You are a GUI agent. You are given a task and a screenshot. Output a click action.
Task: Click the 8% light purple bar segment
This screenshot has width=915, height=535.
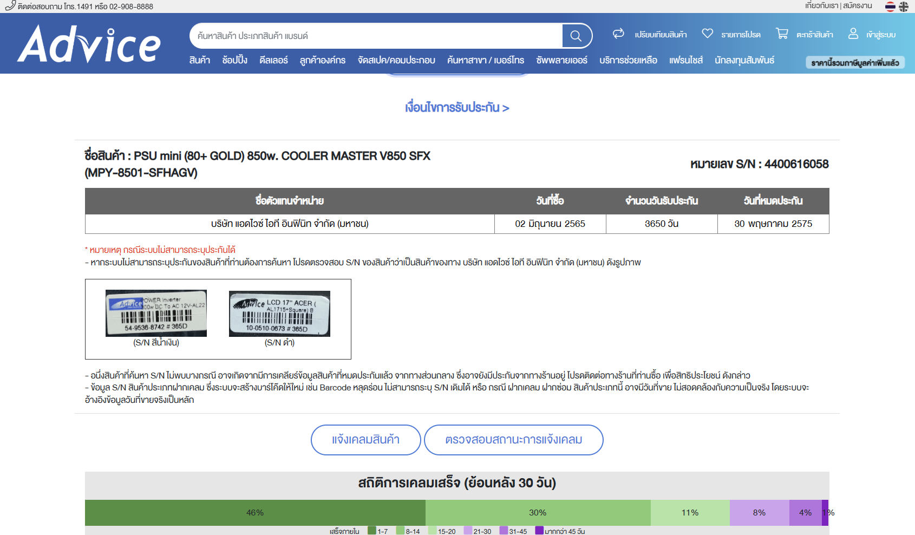(759, 512)
